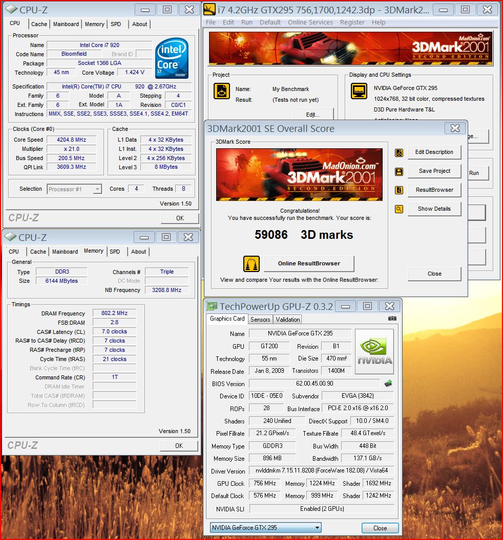Click the Core Speed value 4204.8 MHz

[x=71, y=140]
